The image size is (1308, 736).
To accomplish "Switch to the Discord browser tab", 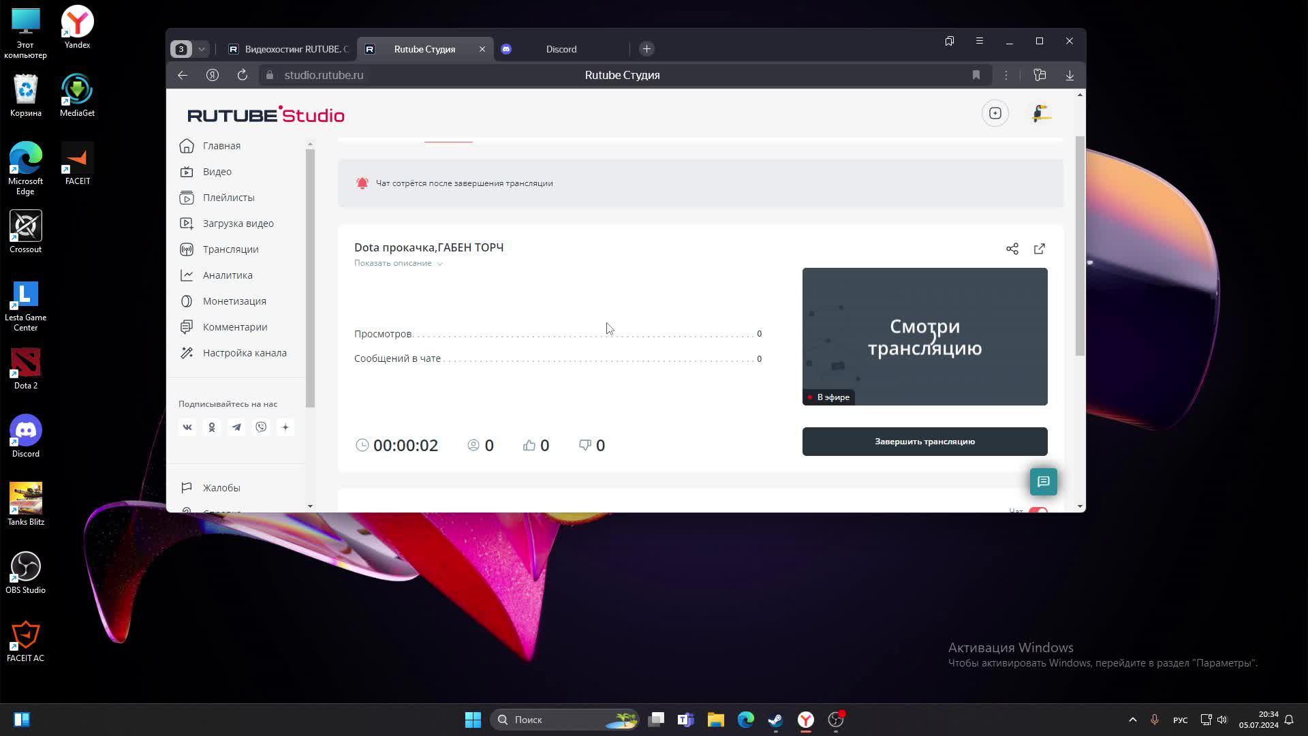I will coord(561,49).
